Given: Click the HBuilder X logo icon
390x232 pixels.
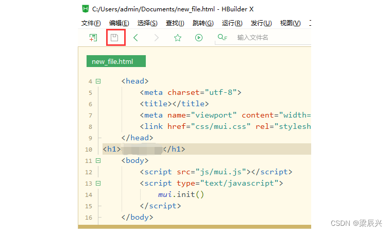Looking at the screenshot, I should (86, 9).
